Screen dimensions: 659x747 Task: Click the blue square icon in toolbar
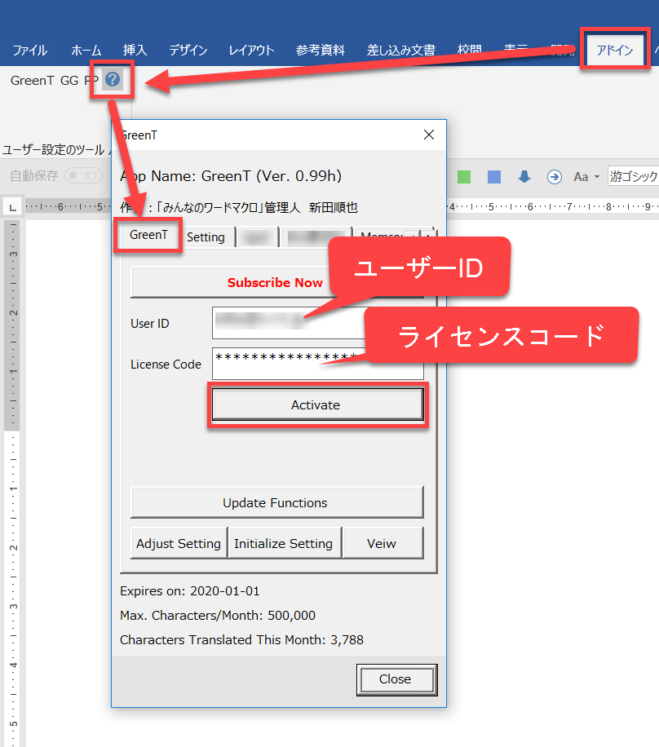(493, 177)
